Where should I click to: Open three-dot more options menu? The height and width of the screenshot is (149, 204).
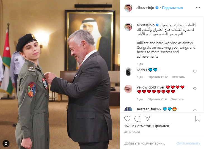(198, 8)
